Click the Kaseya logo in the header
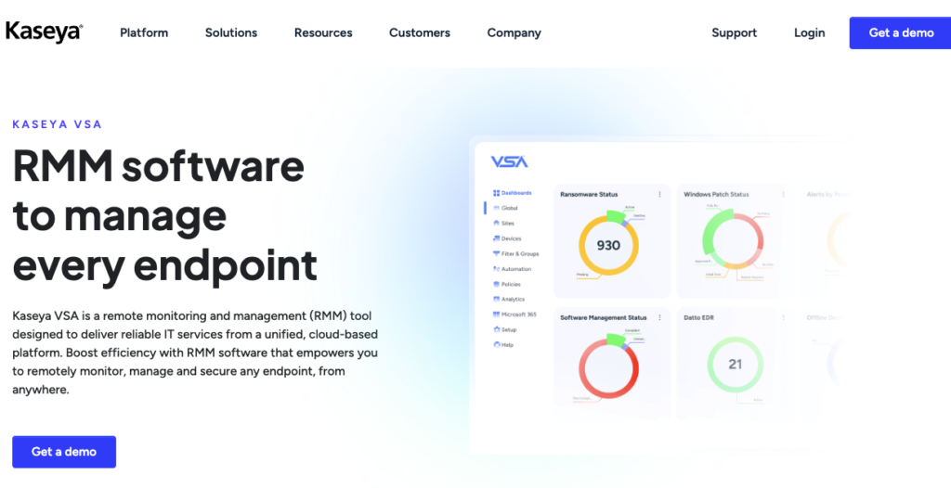951x488 pixels. (45, 32)
